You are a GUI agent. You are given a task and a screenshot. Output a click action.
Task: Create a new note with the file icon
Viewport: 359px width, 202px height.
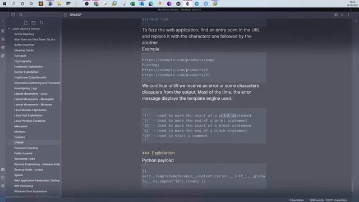click(x=26, y=22)
